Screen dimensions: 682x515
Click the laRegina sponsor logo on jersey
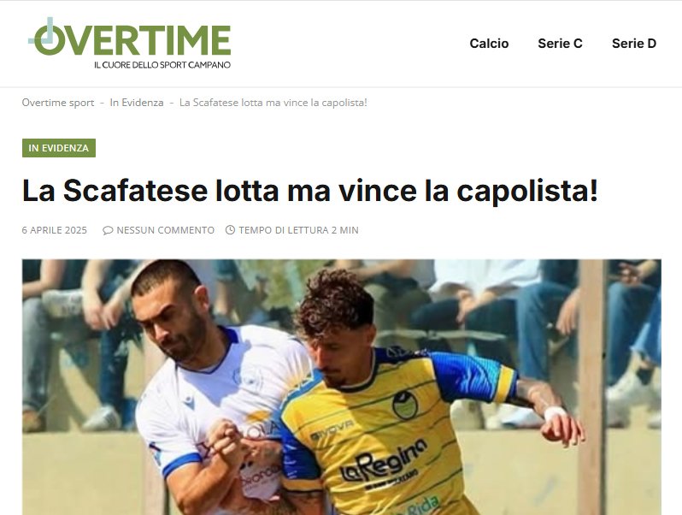pyautogui.click(x=383, y=462)
